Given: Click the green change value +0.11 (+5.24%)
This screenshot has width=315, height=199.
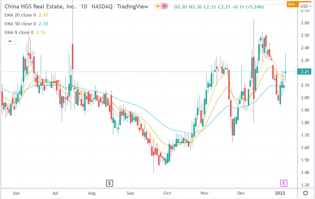Looking at the screenshot, I should pos(249,6).
